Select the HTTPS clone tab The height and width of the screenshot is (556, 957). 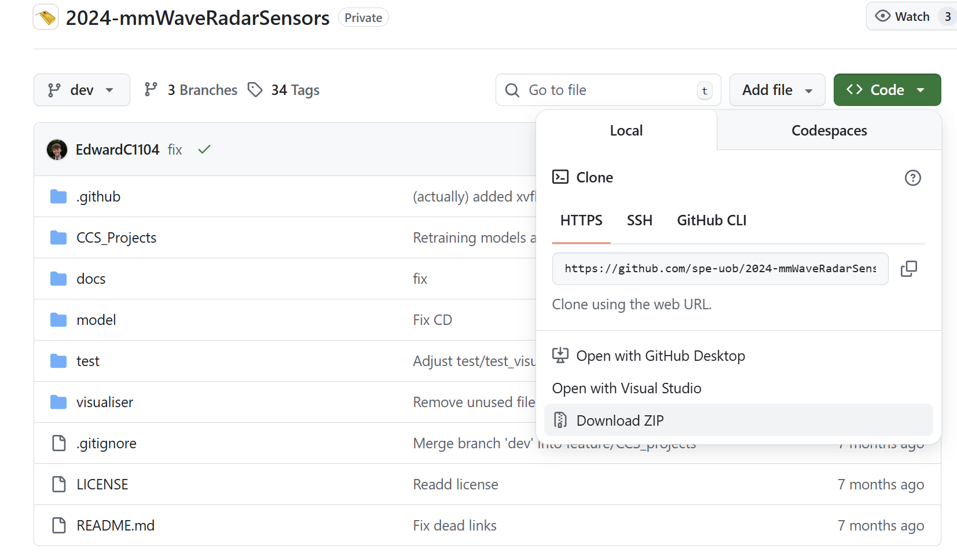(581, 221)
